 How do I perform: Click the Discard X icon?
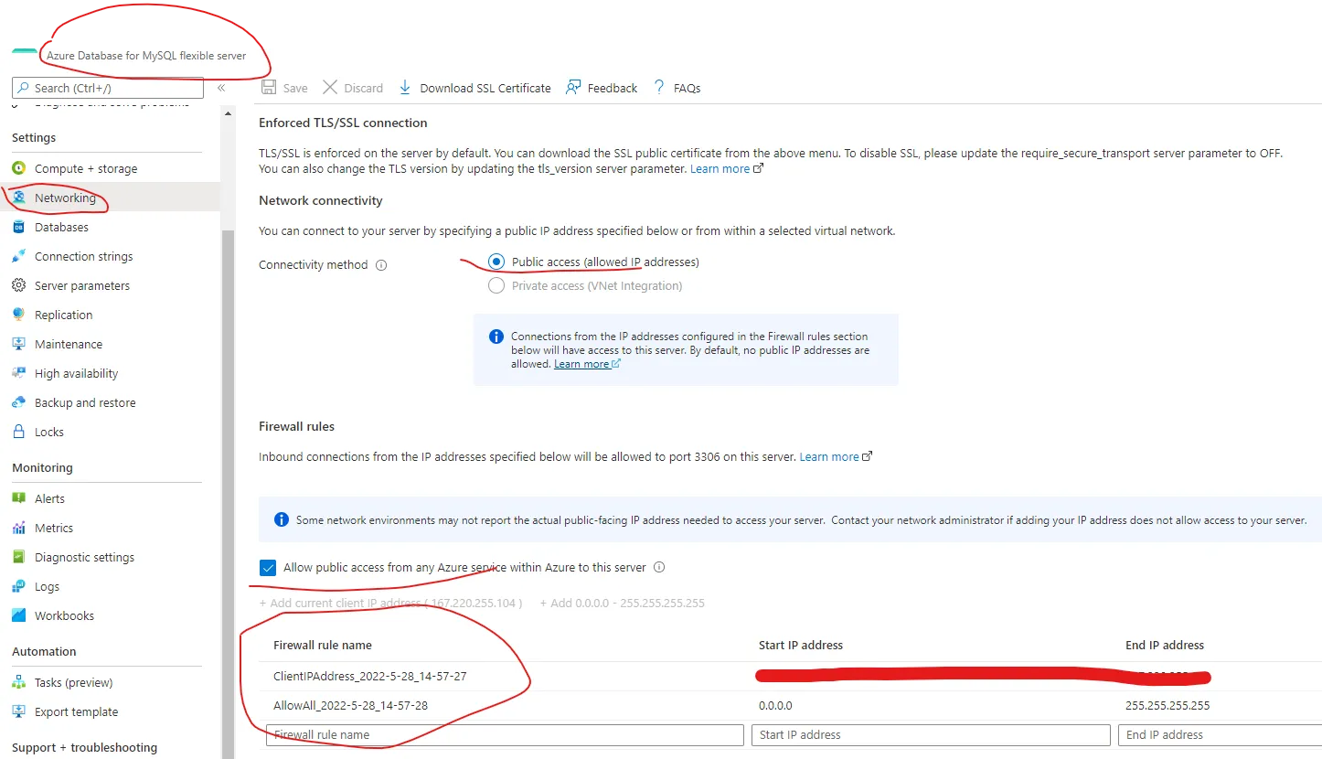(x=330, y=87)
